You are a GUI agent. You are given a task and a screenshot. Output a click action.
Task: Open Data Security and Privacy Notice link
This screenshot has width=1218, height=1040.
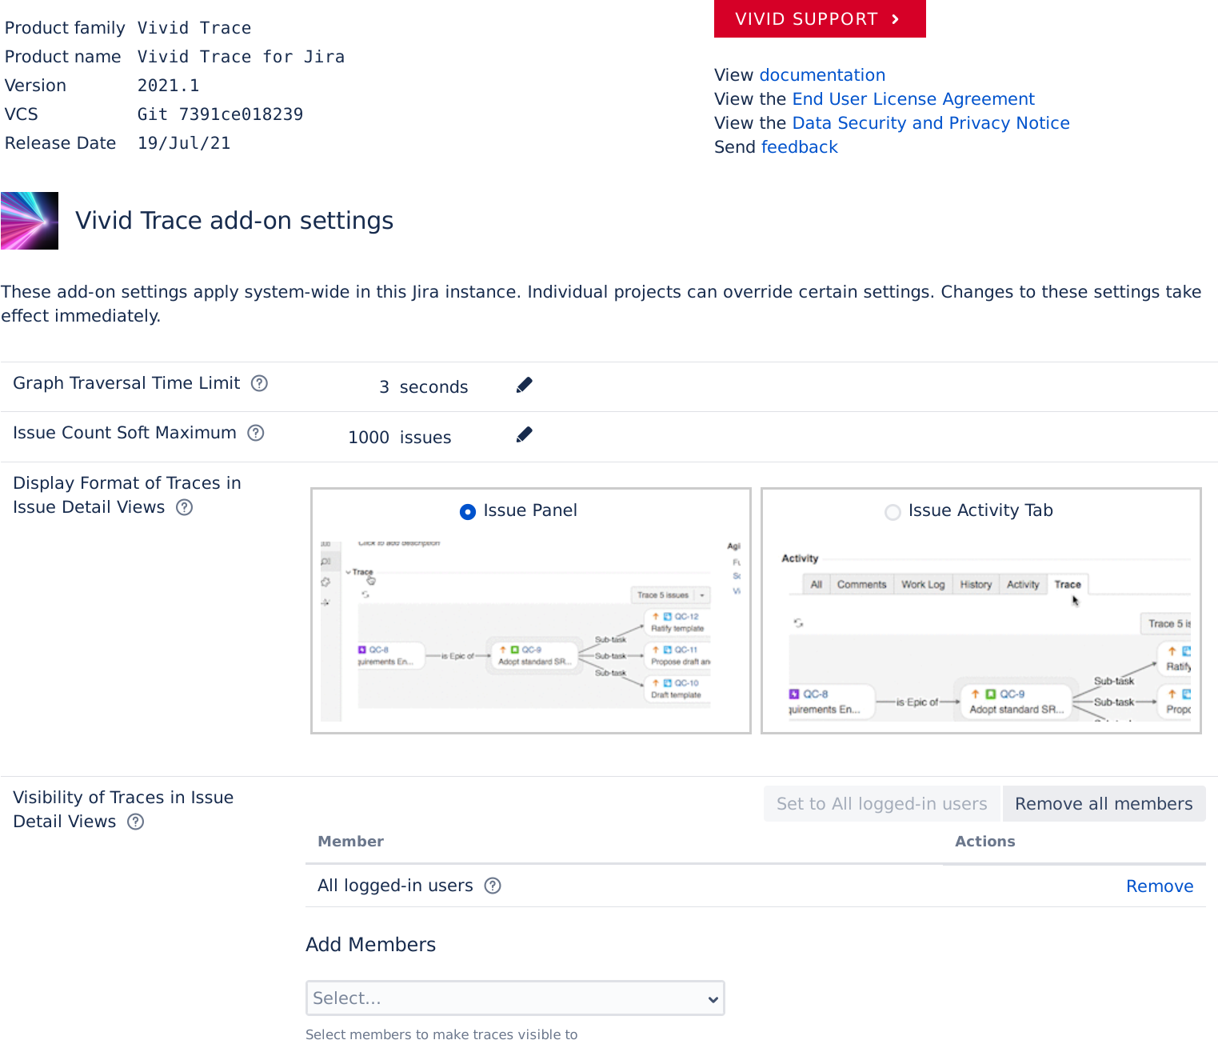(931, 123)
